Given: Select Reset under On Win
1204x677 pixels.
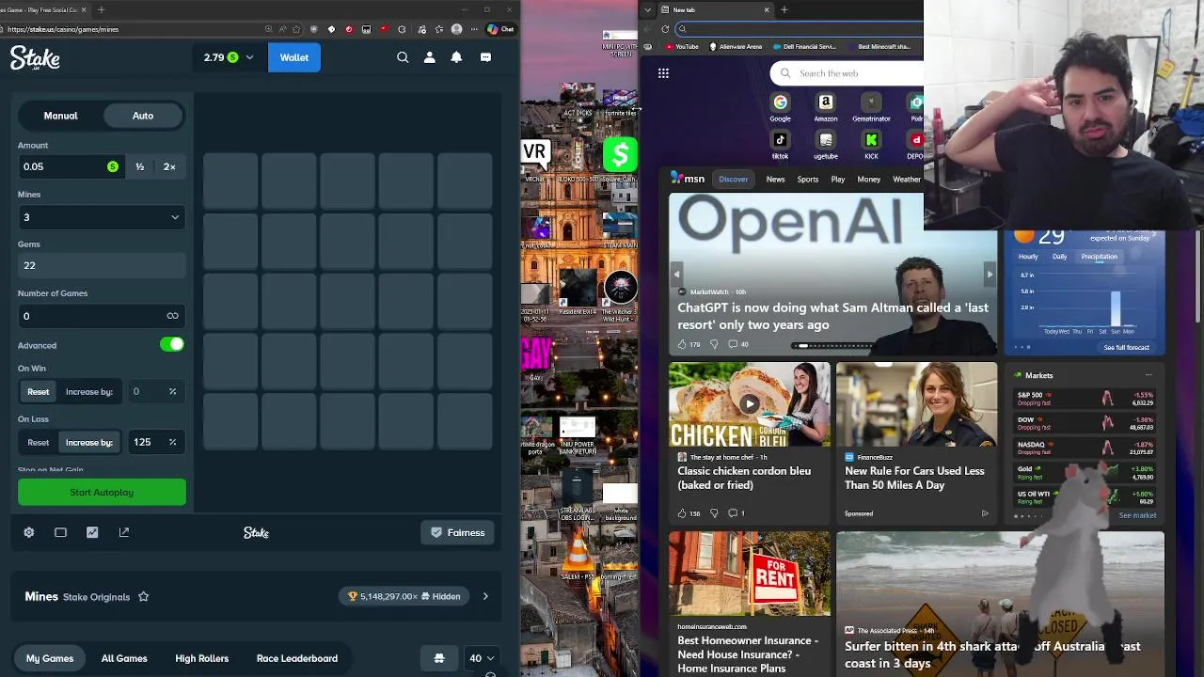Looking at the screenshot, I should pos(38,391).
